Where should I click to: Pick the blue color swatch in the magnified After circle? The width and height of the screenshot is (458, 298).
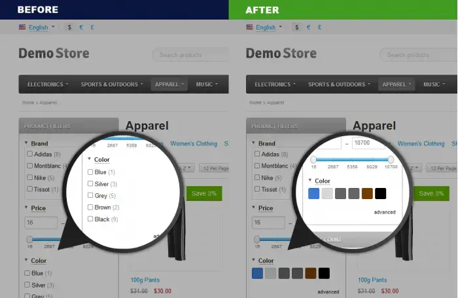314,193
